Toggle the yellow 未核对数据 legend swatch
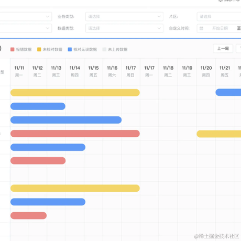Viewport: 241px width, 241px height. (39, 49)
